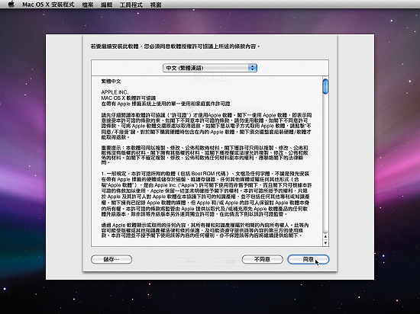Image resolution: width=420 pixels, height=314 pixels.
Task: Click the 儲存… button
Action: pos(111,259)
